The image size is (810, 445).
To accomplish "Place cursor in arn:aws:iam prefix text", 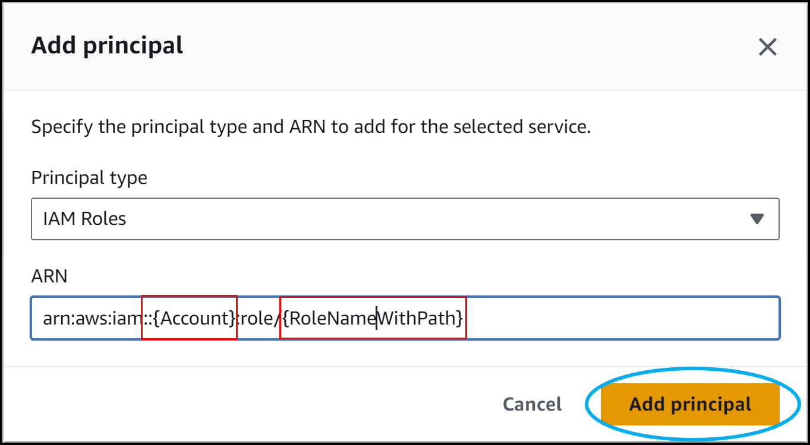I will pos(89,319).
